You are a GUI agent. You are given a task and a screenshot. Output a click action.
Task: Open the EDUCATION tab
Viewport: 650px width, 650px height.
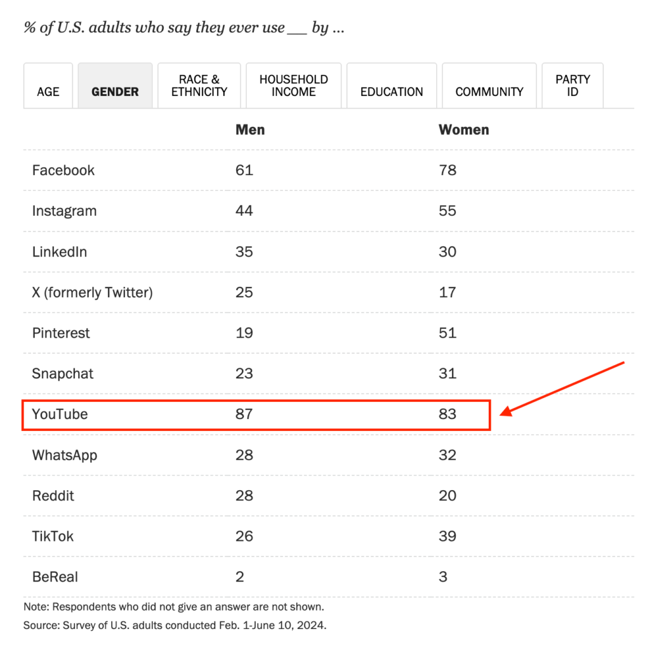pos(392,86)
